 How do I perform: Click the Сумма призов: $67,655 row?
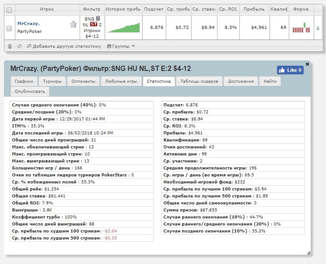click(x=233, y=210)
